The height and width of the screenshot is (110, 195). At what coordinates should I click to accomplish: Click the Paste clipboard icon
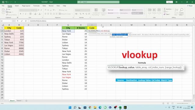click(3, 10)
